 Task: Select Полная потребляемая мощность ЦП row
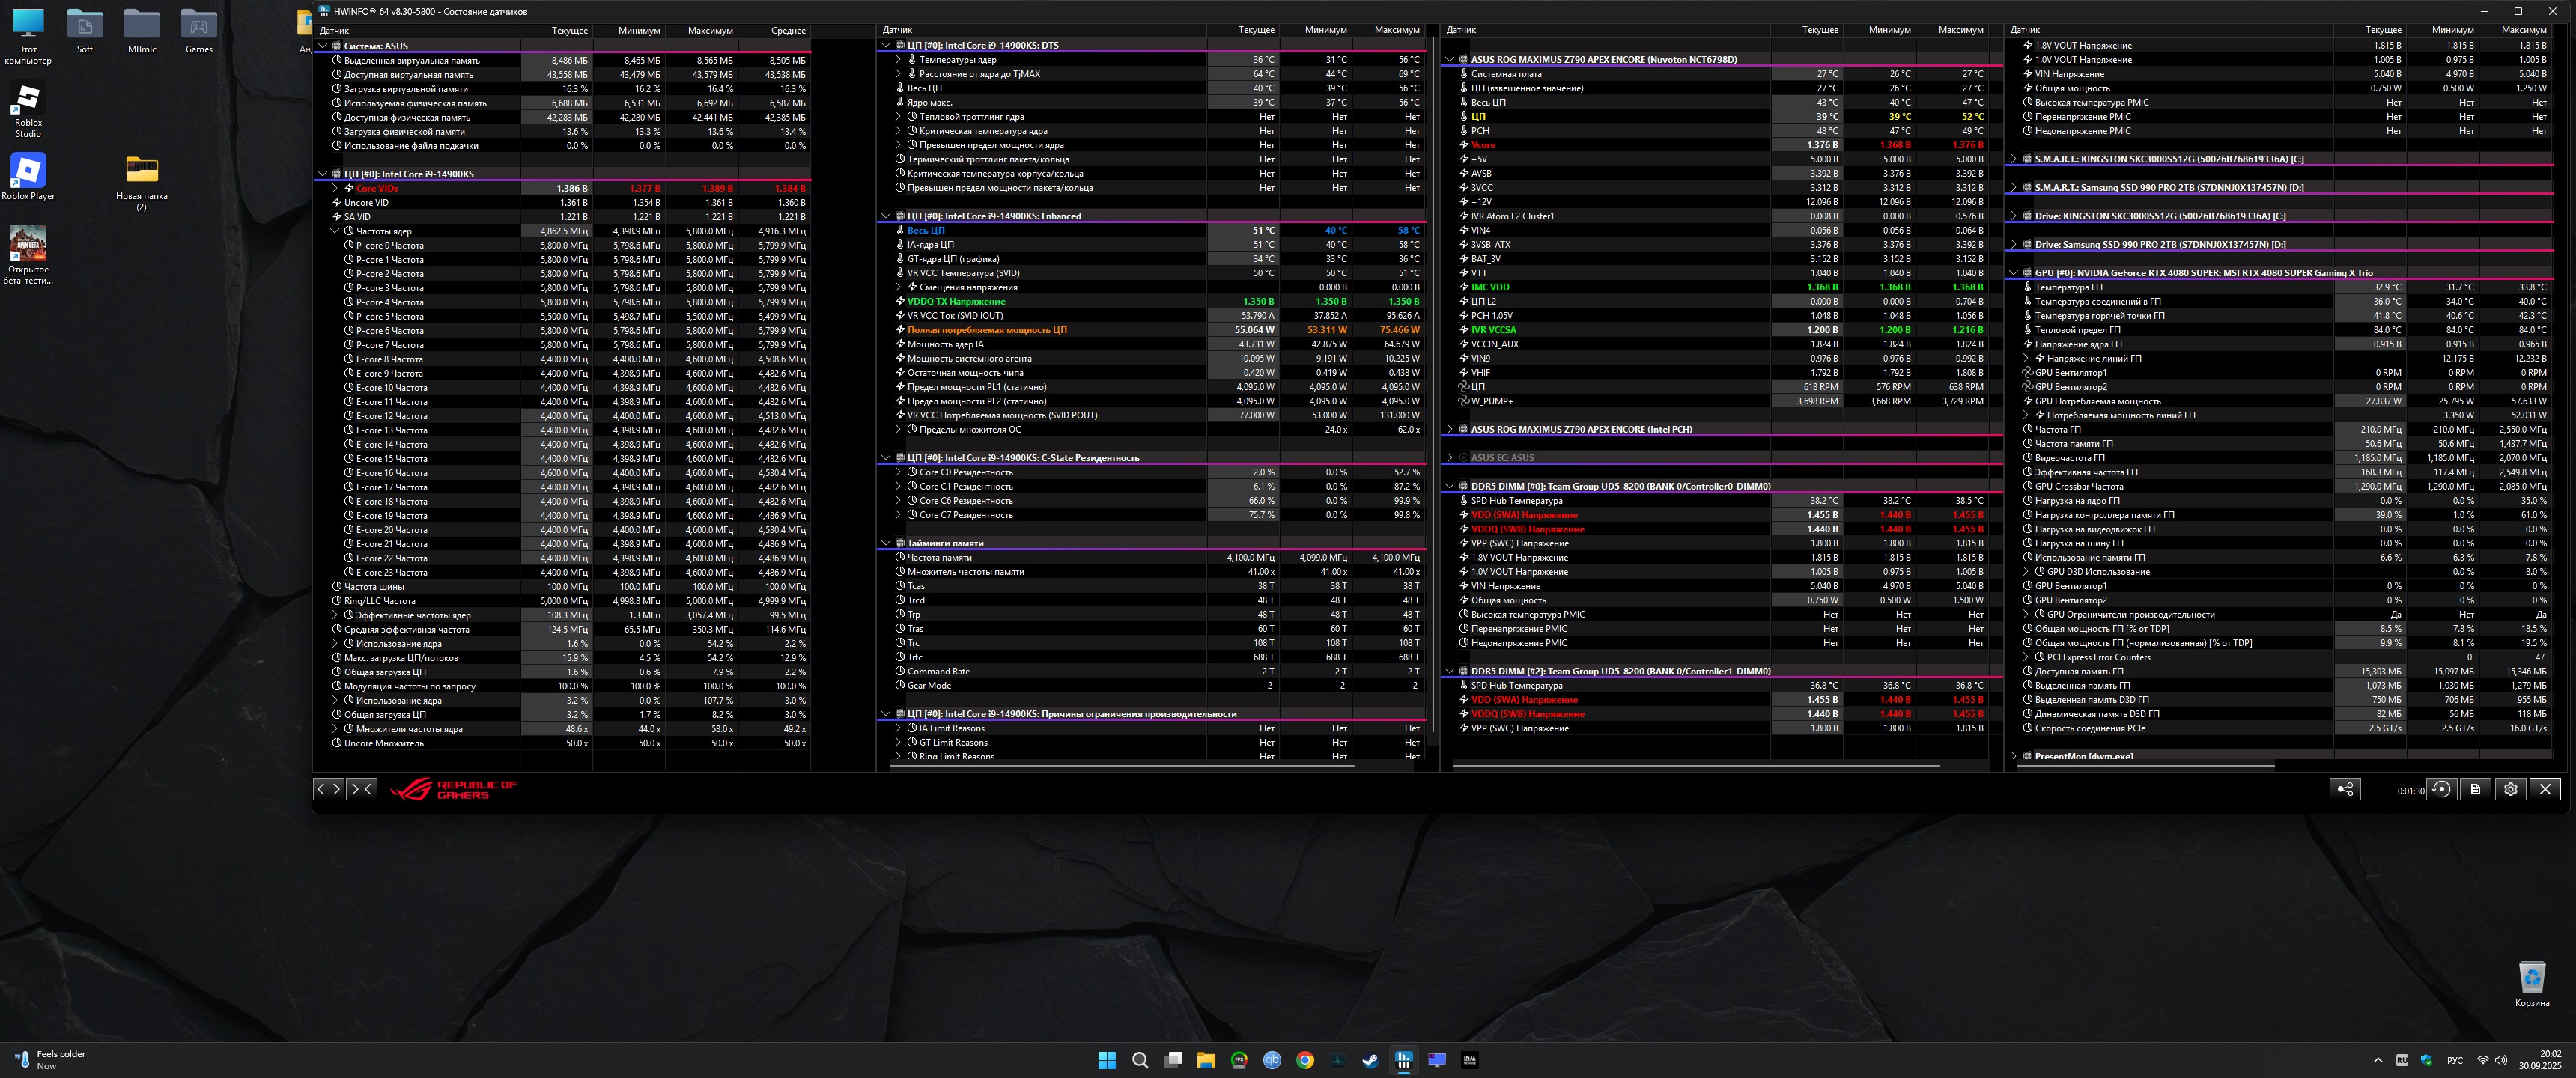pos(986,330)
